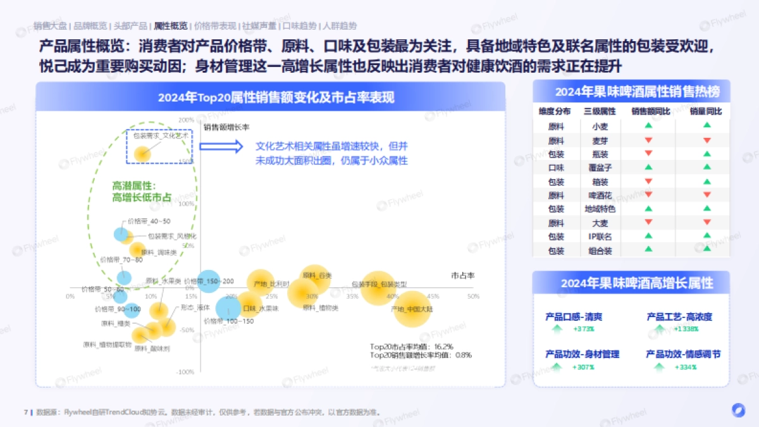Click the green arrow next to +1338%

point(659,328)
